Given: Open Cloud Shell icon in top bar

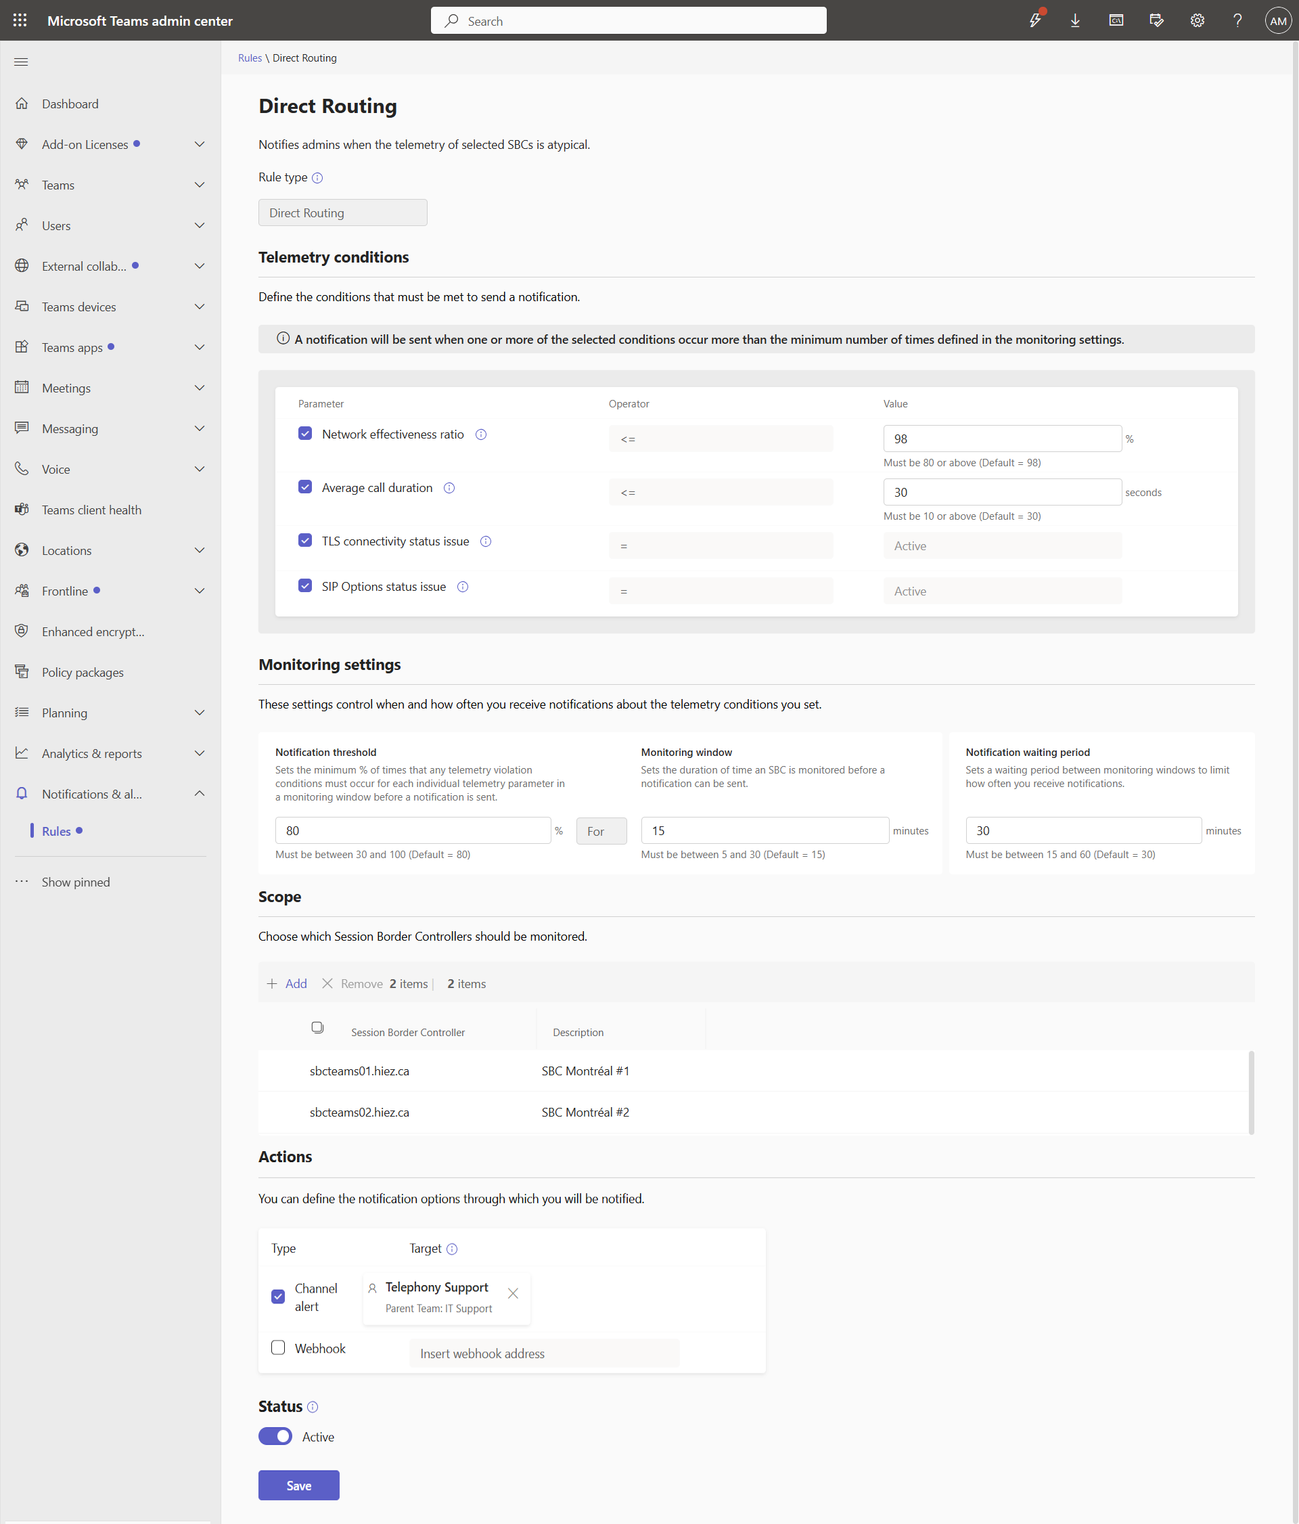Looking at the screenshot, I should 1115,20.
